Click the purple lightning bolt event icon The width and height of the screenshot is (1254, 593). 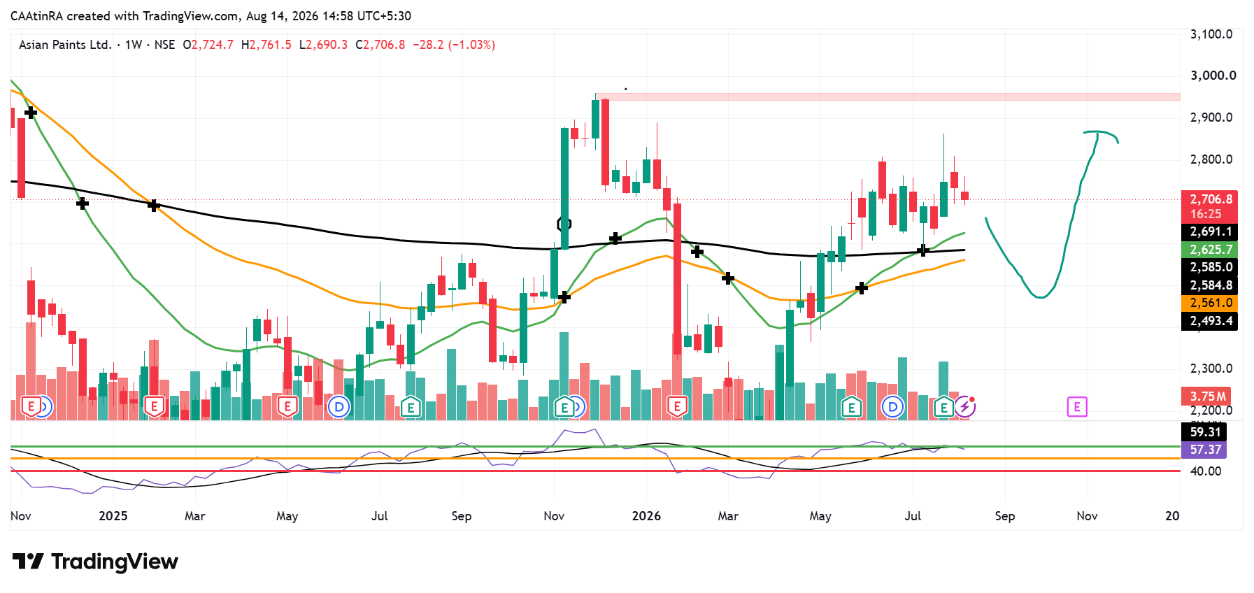click(965, 406)
